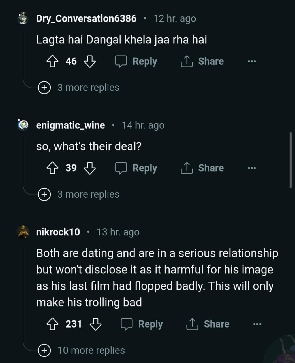Image resolution: width=295 pixels, height=363 pixels.
Task: Open more options for Dry_Conversation6386's comment
Action: click(x=251, y=61)
